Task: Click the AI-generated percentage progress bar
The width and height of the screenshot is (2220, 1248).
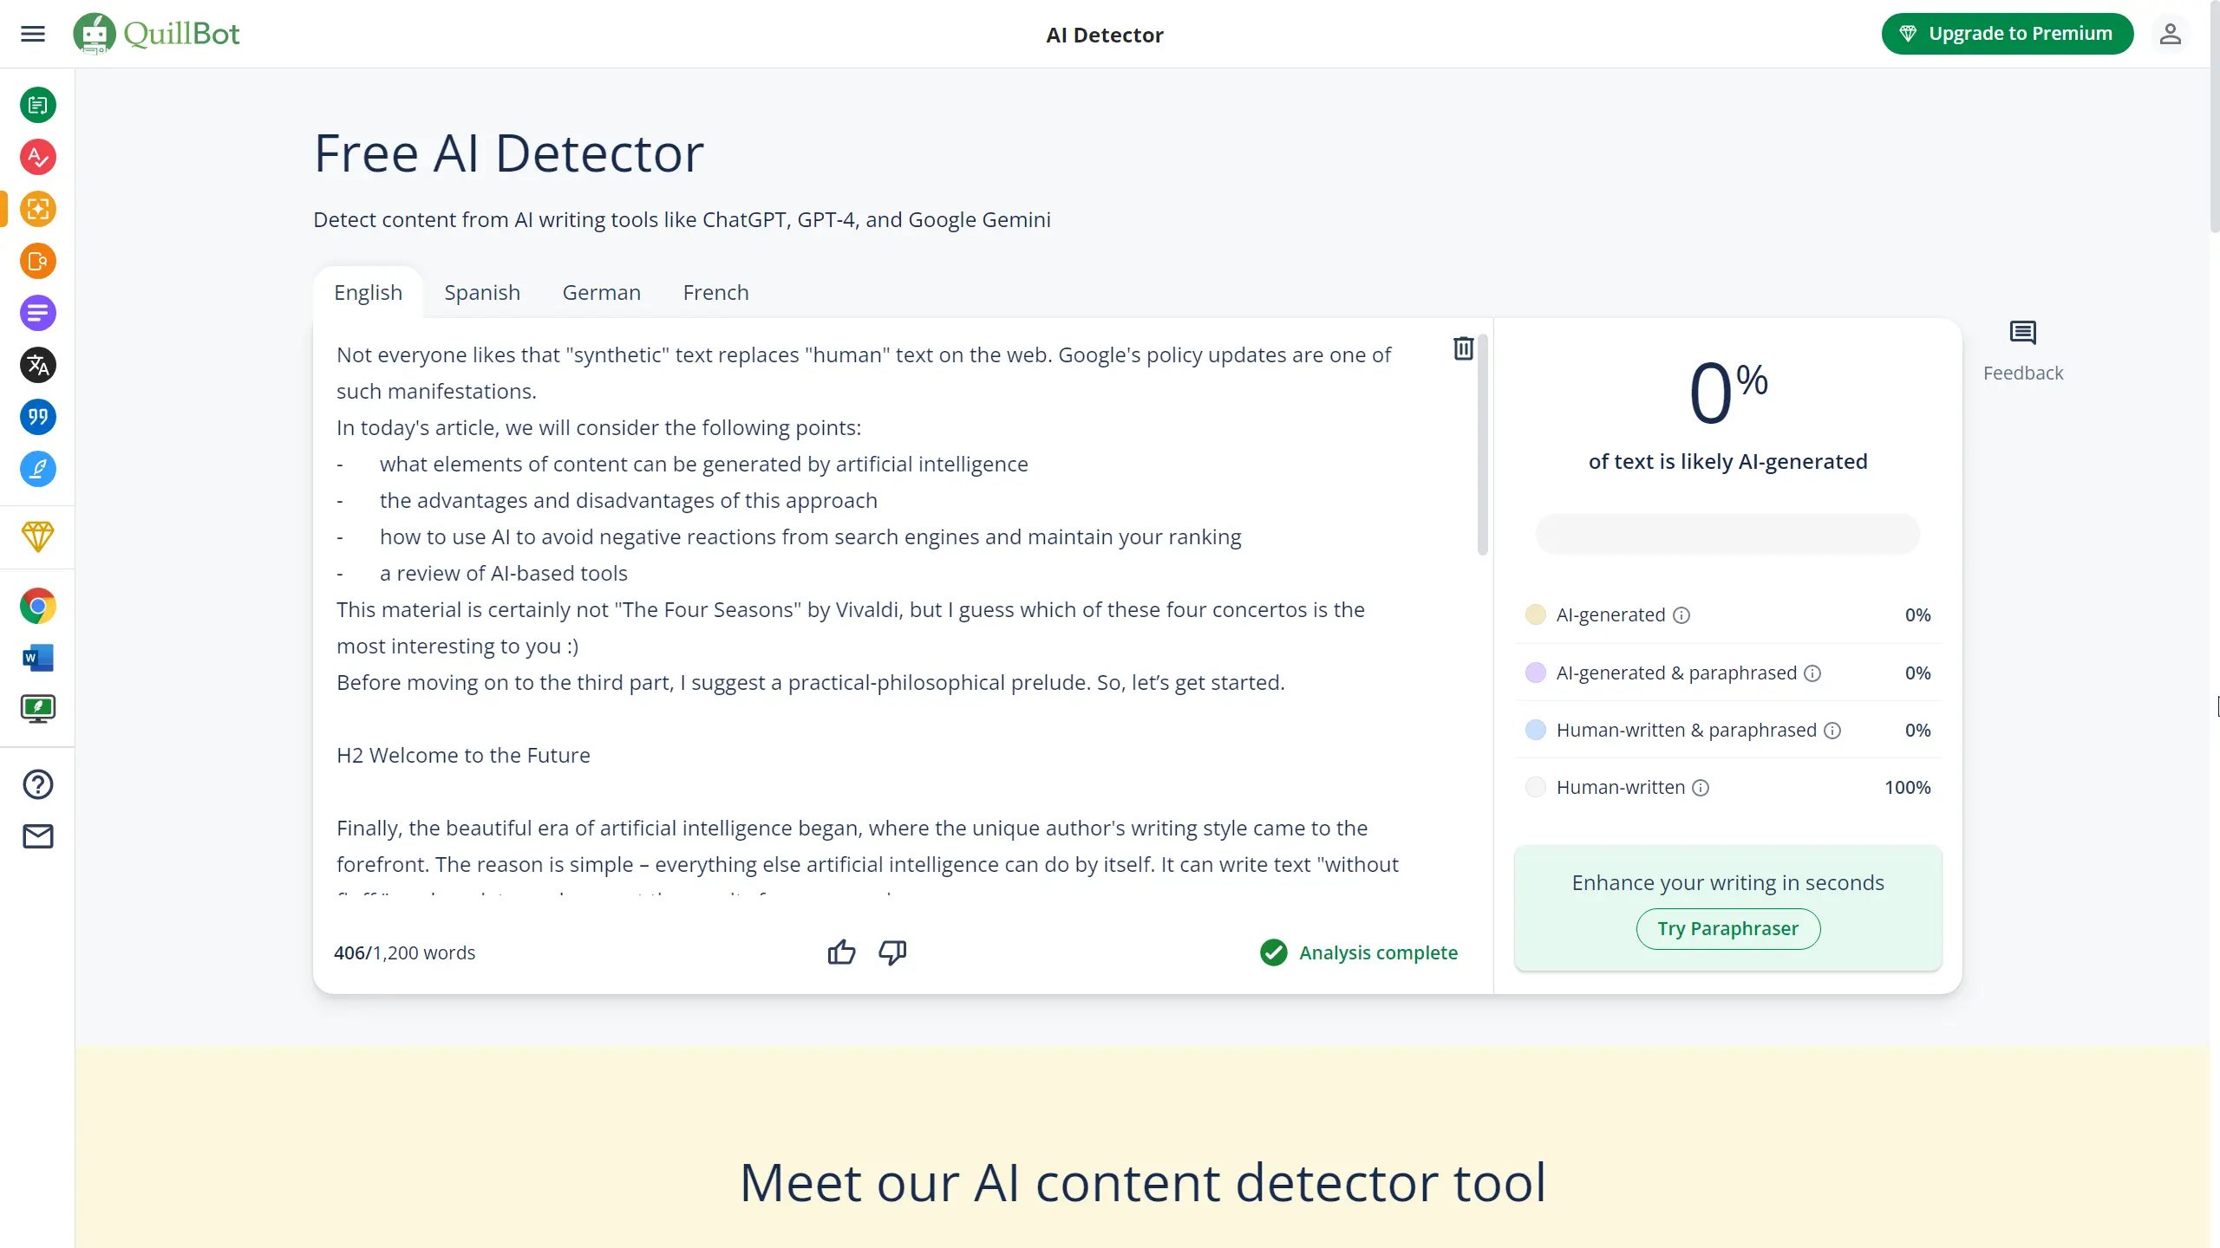Action: click(1727, 534)
